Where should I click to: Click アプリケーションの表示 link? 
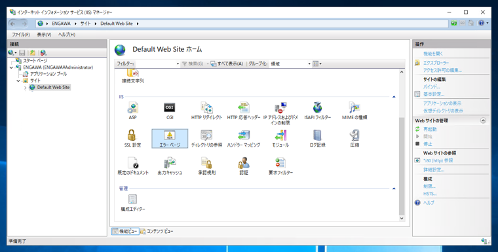(x=442, y=103)
